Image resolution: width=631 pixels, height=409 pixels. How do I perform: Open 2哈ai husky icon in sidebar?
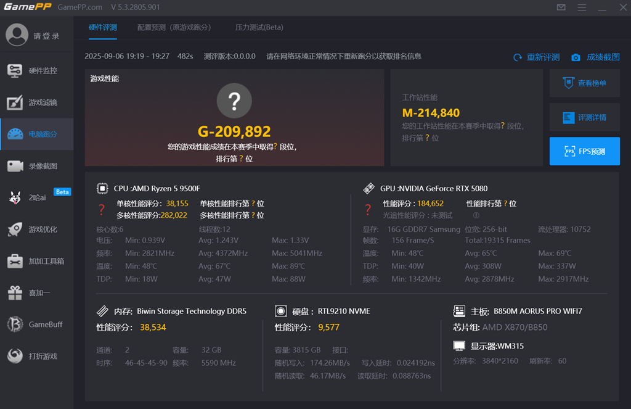[15, 197]
